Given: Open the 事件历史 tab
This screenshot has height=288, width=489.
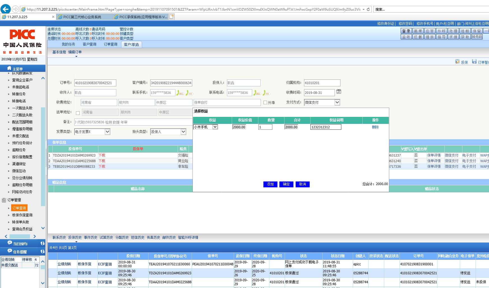Looking at the screenshot, I should tap(91, 237).
